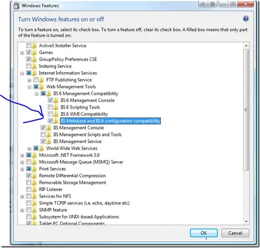The image size is (260, 248).
Task: Select 'Simple TCPIP services (i.e. echo, daytime etc)' label
Action: pyautogui.click(x=84, y=203)
